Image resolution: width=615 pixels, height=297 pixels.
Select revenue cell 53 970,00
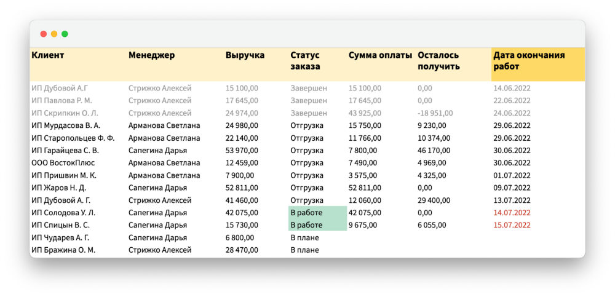click(x=242, y=151)
